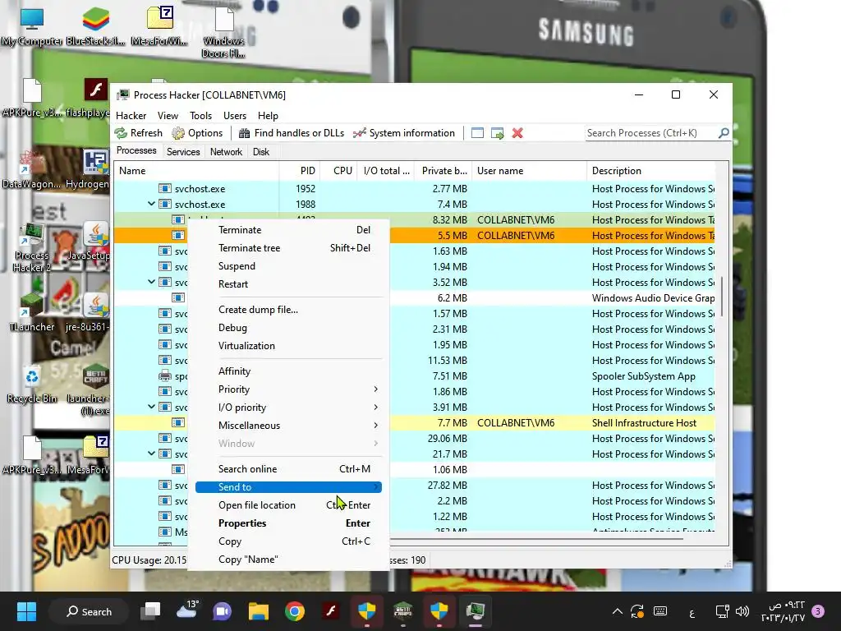
Task: Select the svchost.exe row with PID 1952
Action: point(414,189)
